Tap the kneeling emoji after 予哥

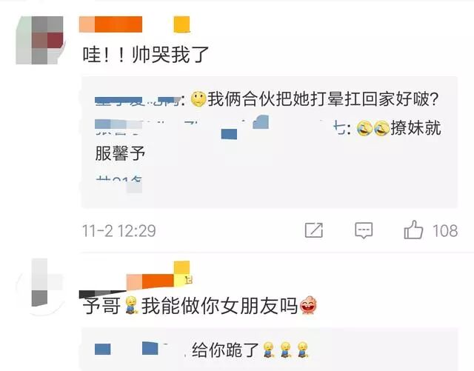tap(131, 305)
